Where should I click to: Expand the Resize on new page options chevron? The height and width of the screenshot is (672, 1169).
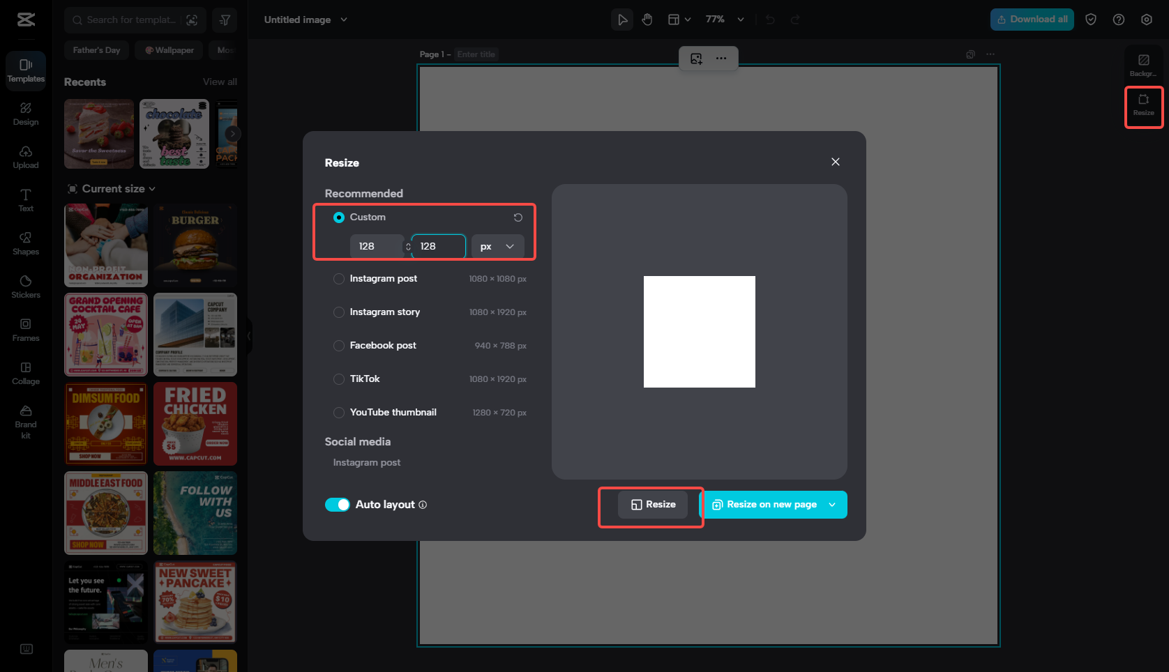click(831, 504)
